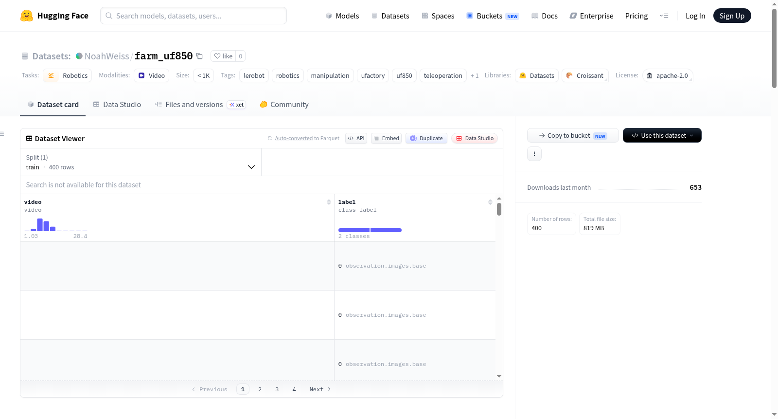Click the label class distribution bar
The image size is (778, 419).
point(370,230)
